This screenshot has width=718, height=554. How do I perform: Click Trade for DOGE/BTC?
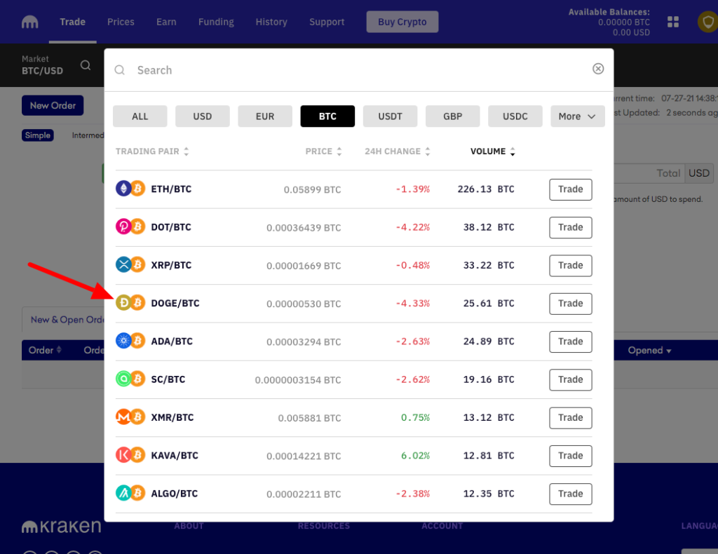pyautogui.click(x=571, y=303)
